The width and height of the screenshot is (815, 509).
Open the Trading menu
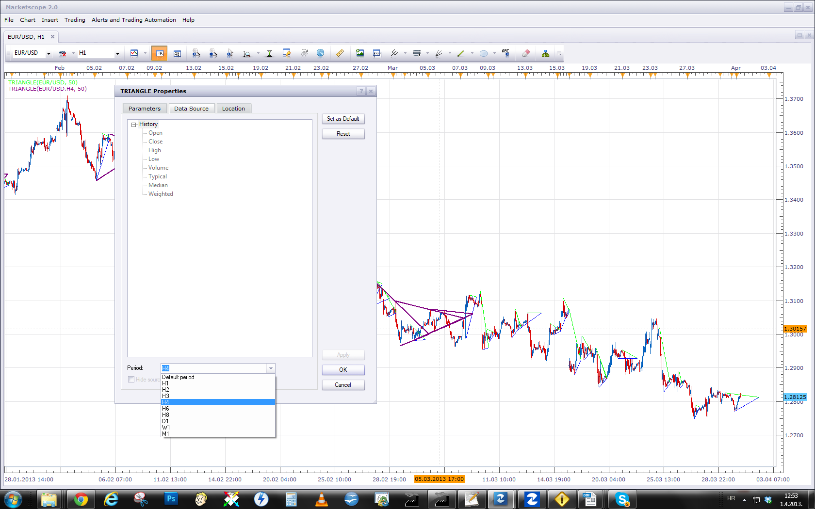(75, 20)
